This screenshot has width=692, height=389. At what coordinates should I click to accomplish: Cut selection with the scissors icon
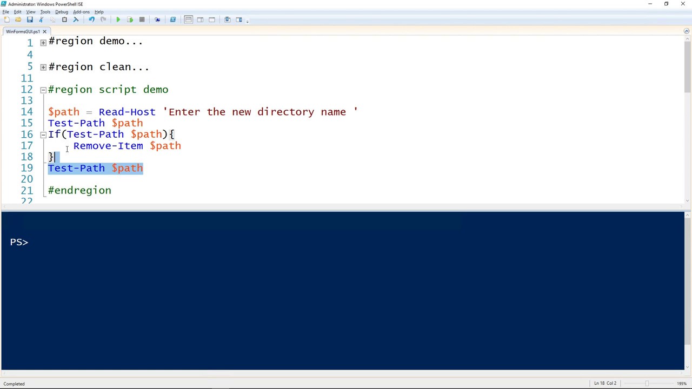tap(41, 19)
